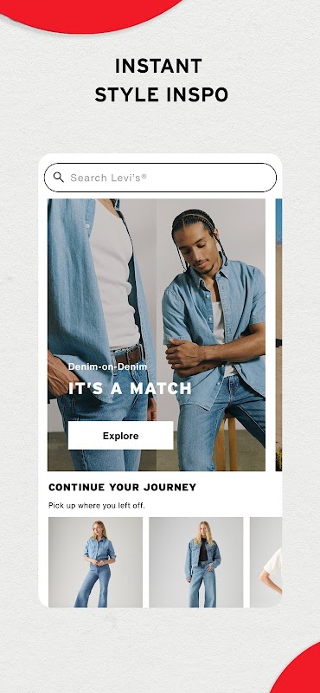
Task: Select the Denim-on-Denim caption text
Action: point(108,366)
